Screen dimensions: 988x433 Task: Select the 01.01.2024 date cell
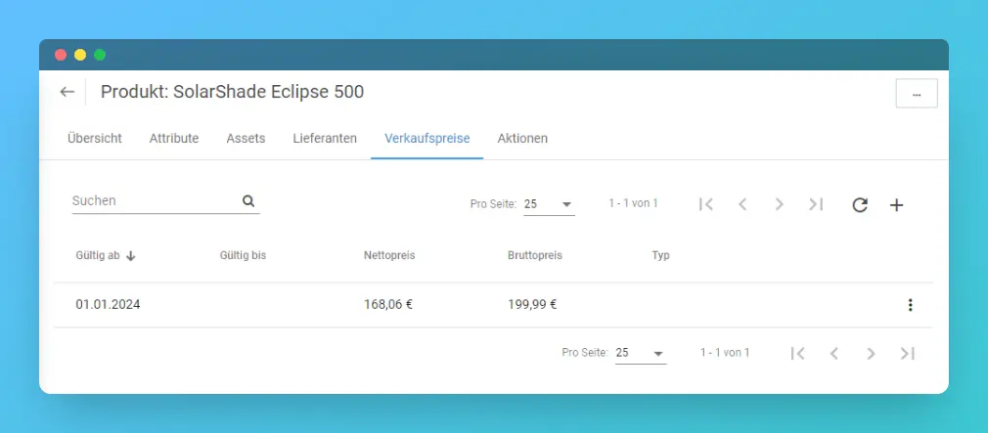(108, 305)
